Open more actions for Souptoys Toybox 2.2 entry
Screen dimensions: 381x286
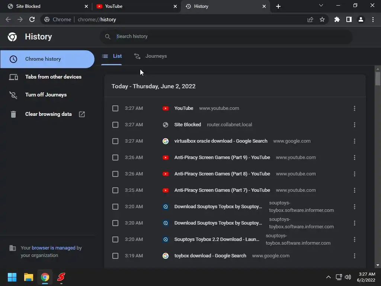(x=355, y=239)
